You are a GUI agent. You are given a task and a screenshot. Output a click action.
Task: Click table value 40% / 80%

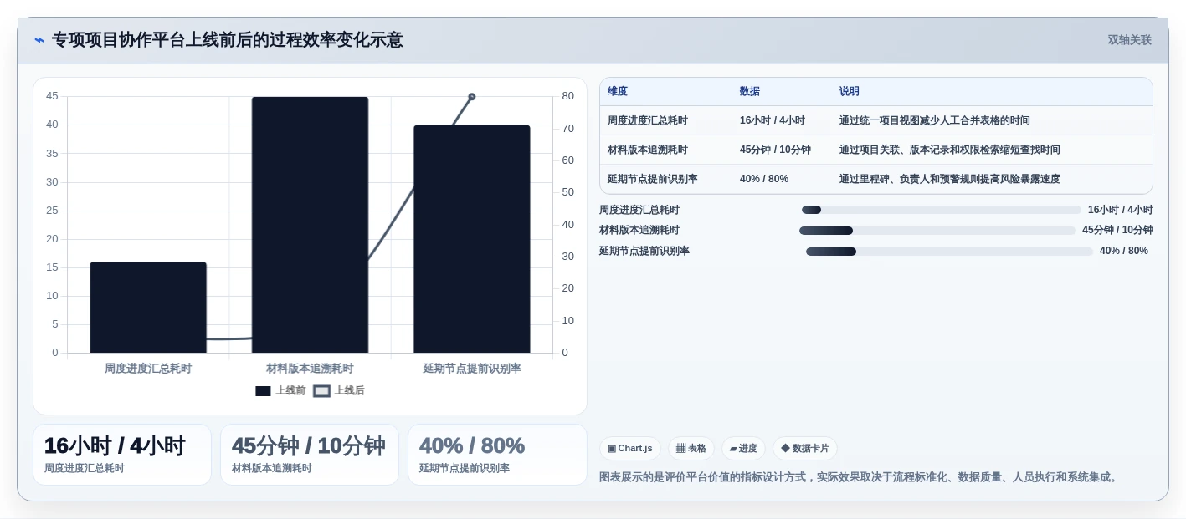pyautogui.click(x=764, y=179)
